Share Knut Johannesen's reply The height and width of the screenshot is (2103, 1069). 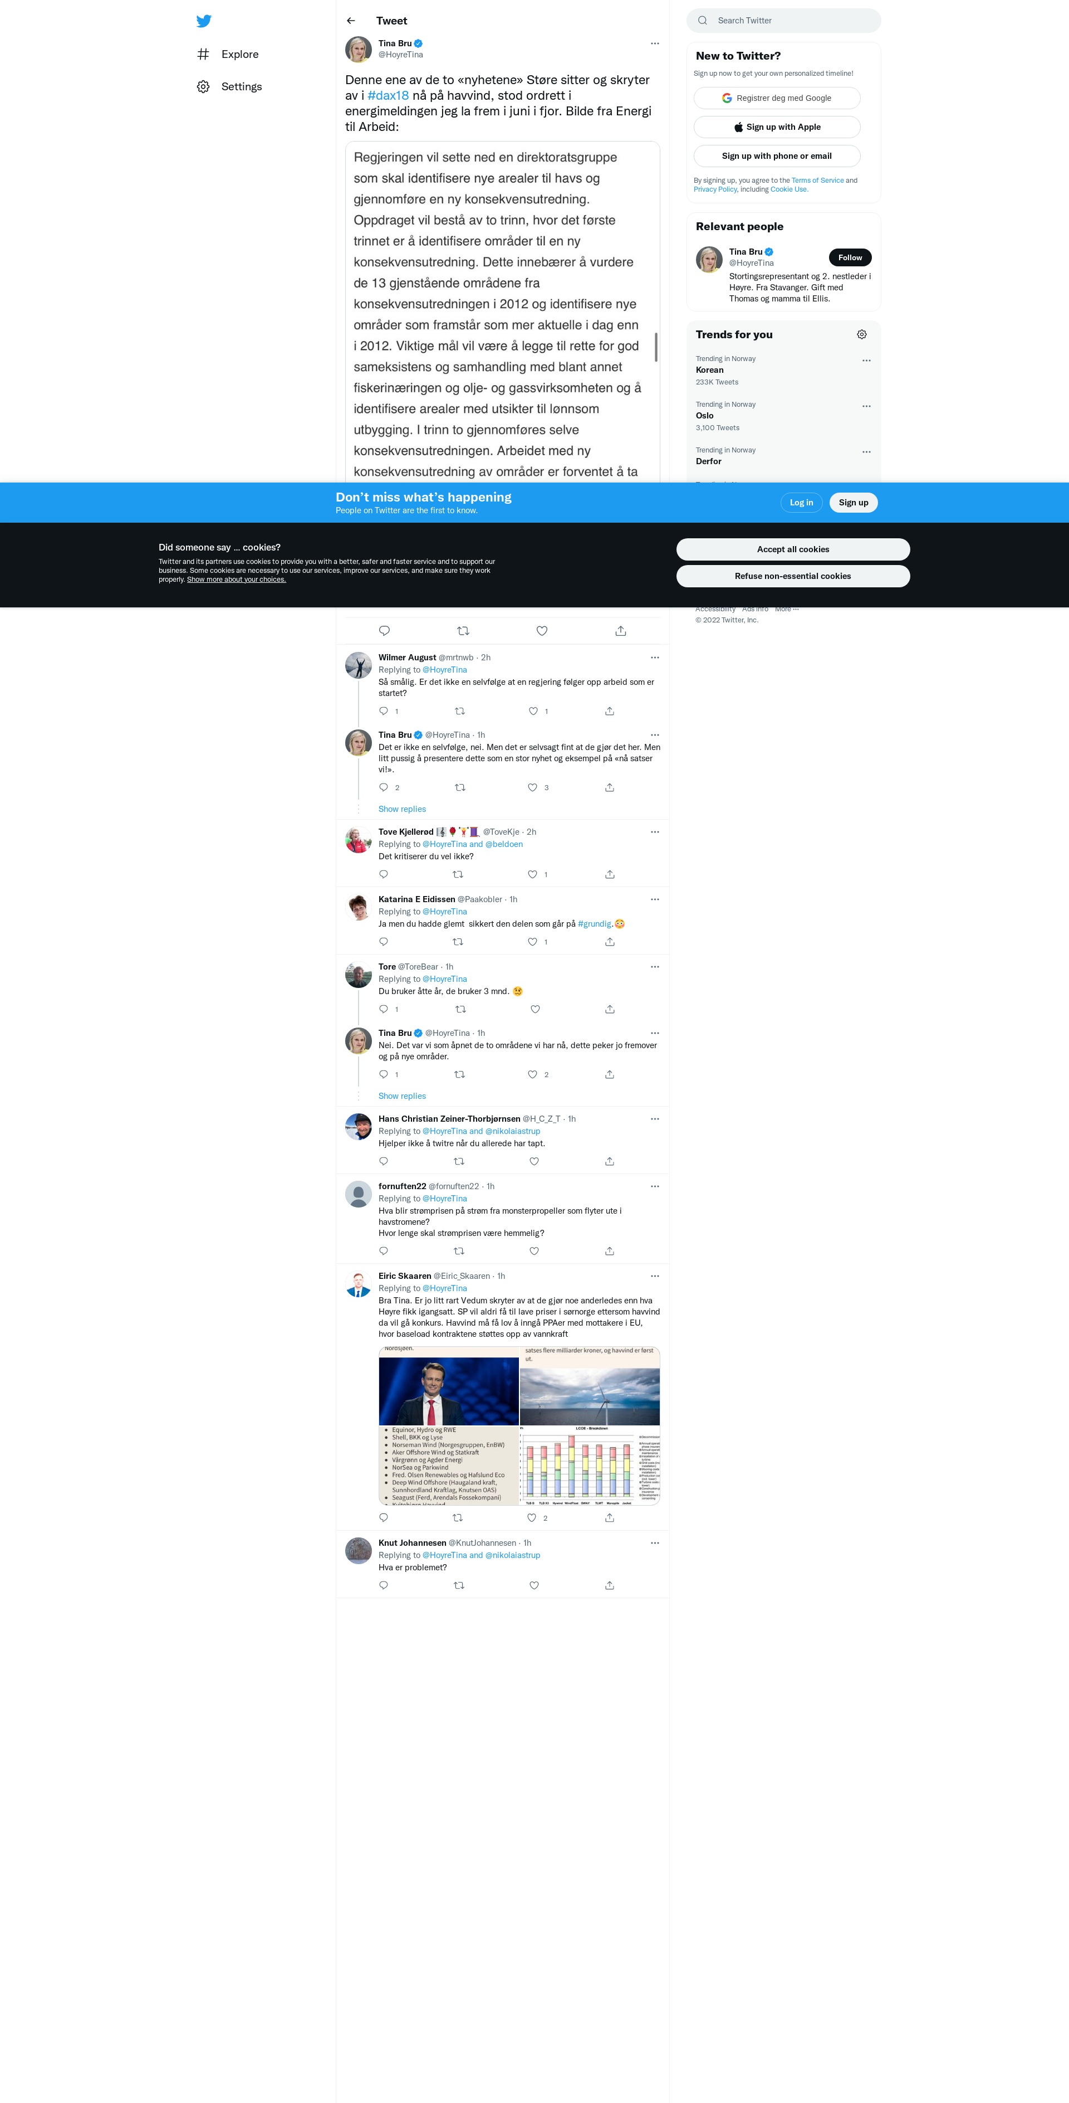pyautogui.click(x=609, y=1585)
